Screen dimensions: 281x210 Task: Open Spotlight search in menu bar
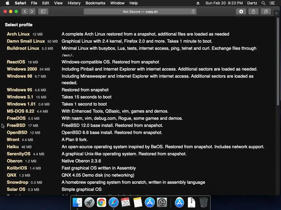(263, 3)
